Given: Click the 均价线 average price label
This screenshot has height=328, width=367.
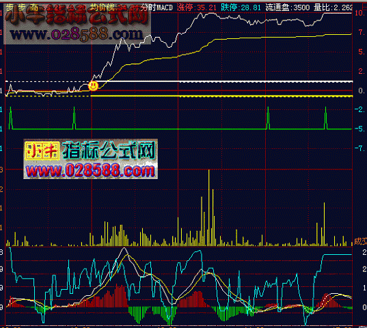Looking at the screenshot, I should (x=102, y=8).
